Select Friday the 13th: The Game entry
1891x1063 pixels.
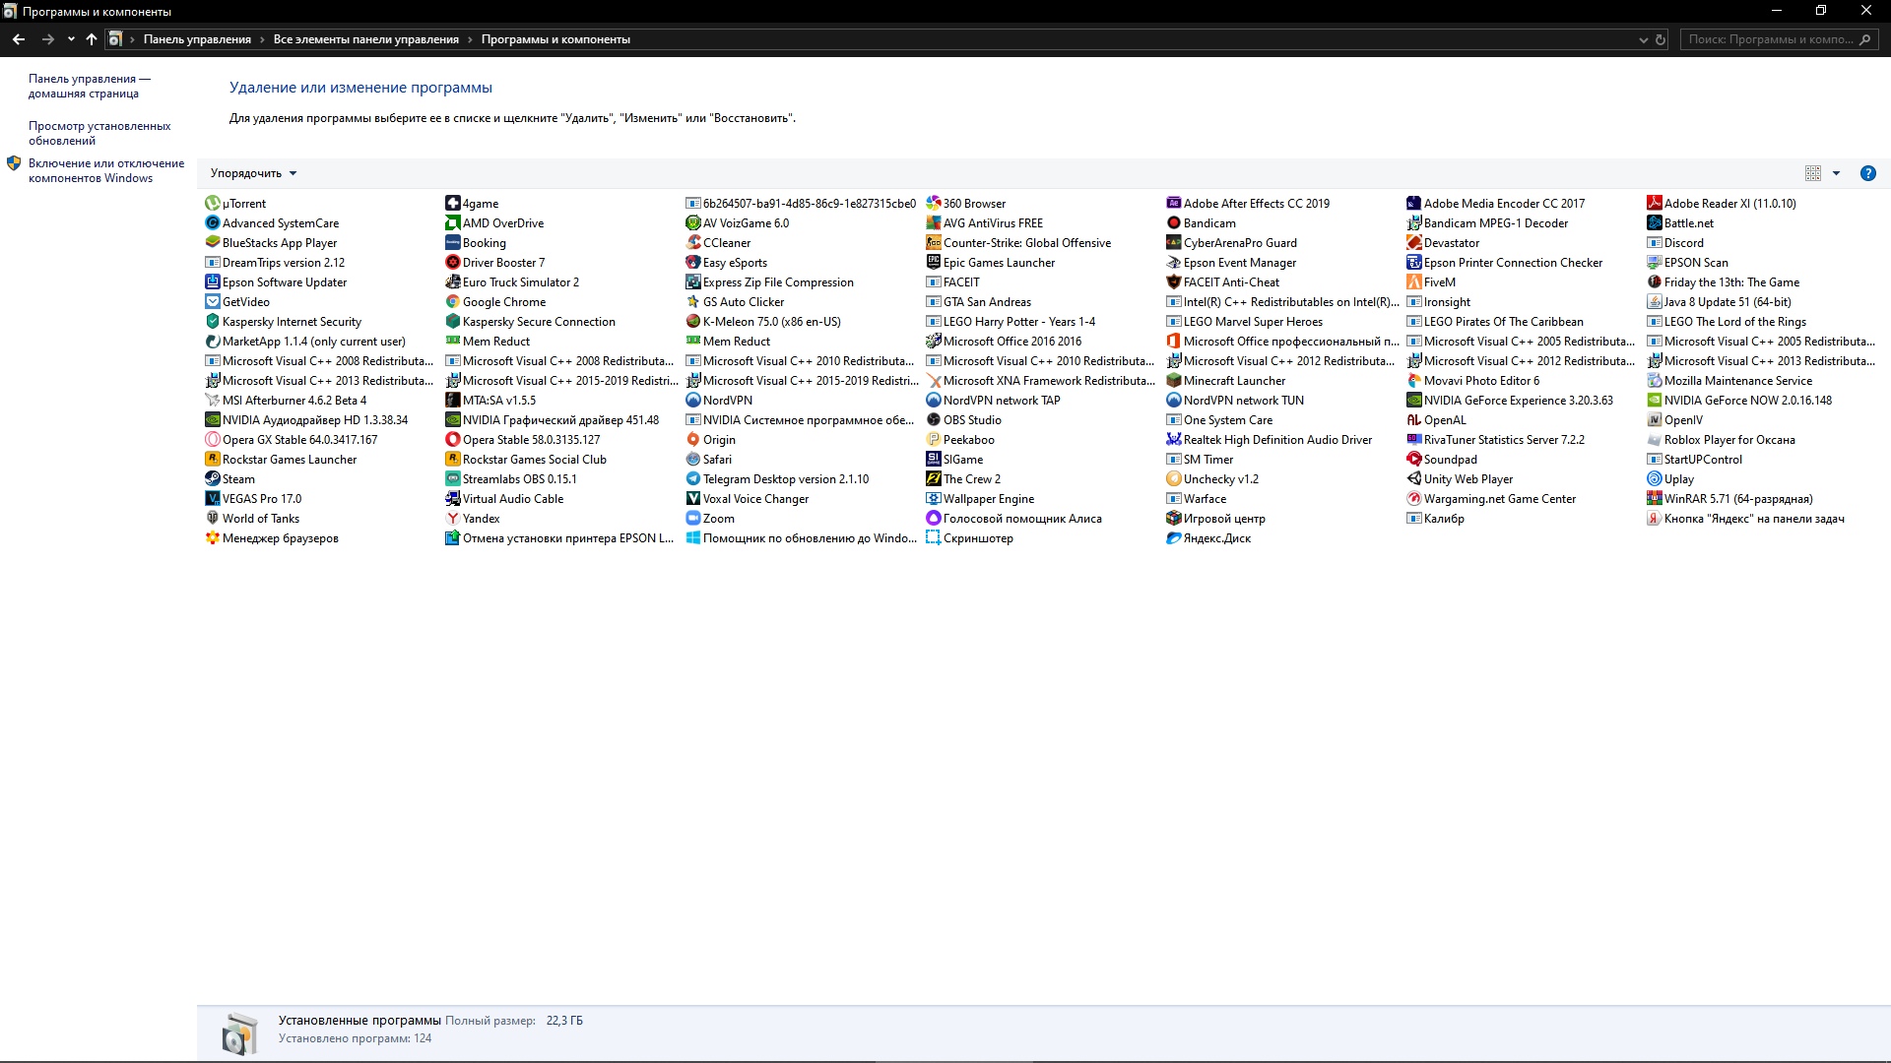[x=1723, y=282]
